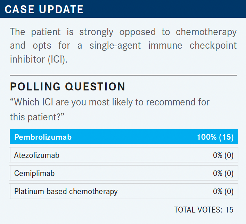The image size is (246, 224).
Task: Click the 0% (0) result for Atezolizumab
Action: [x=223, y=155]
